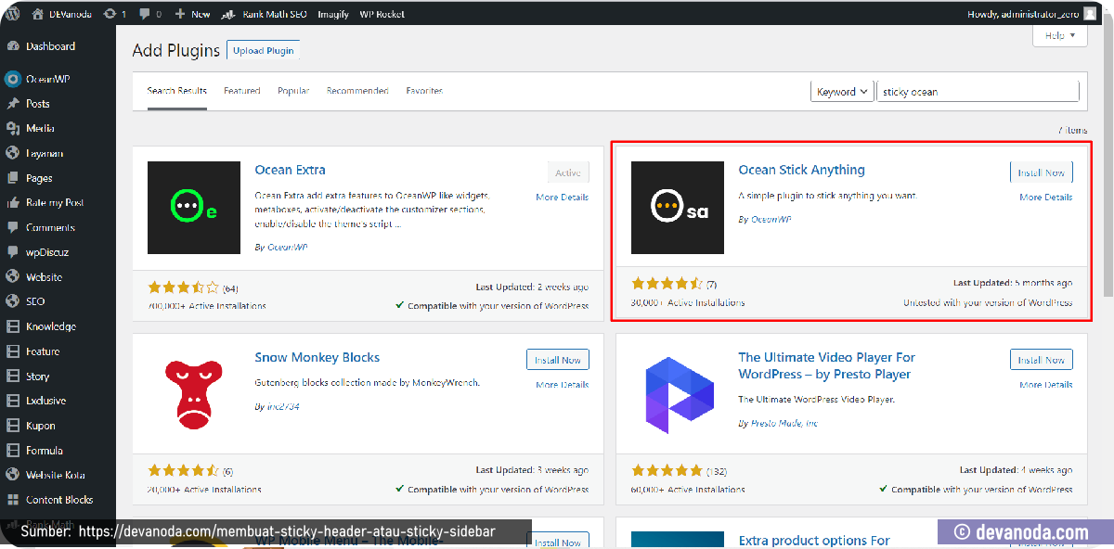The height and width of the screenshot is (549, 1114).
Task: Install Now for Snow Monkey Blocks
Action: coord(558,360)
